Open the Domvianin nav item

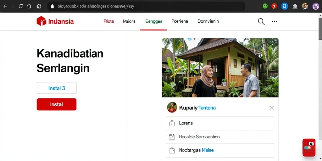[x=208, y=21]
